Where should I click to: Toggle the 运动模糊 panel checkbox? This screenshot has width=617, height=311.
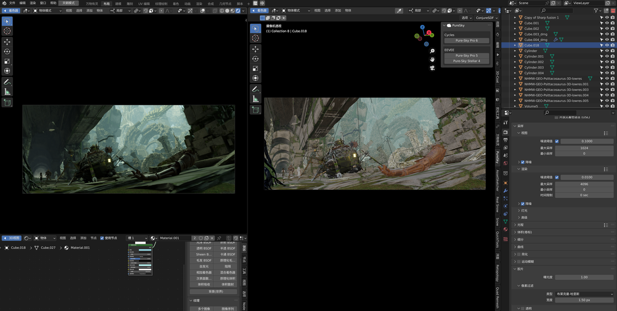pos(518,262)
